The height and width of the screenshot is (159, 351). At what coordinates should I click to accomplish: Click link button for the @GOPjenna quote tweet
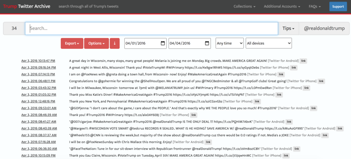(x=314, y=108)
